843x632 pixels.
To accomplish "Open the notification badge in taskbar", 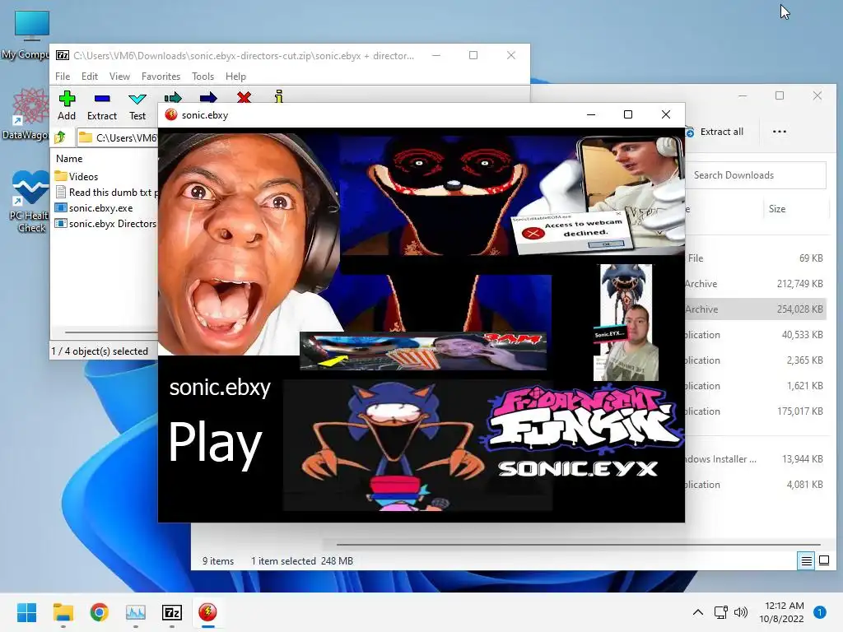I will pyautogui.click(x=819, y=612).
